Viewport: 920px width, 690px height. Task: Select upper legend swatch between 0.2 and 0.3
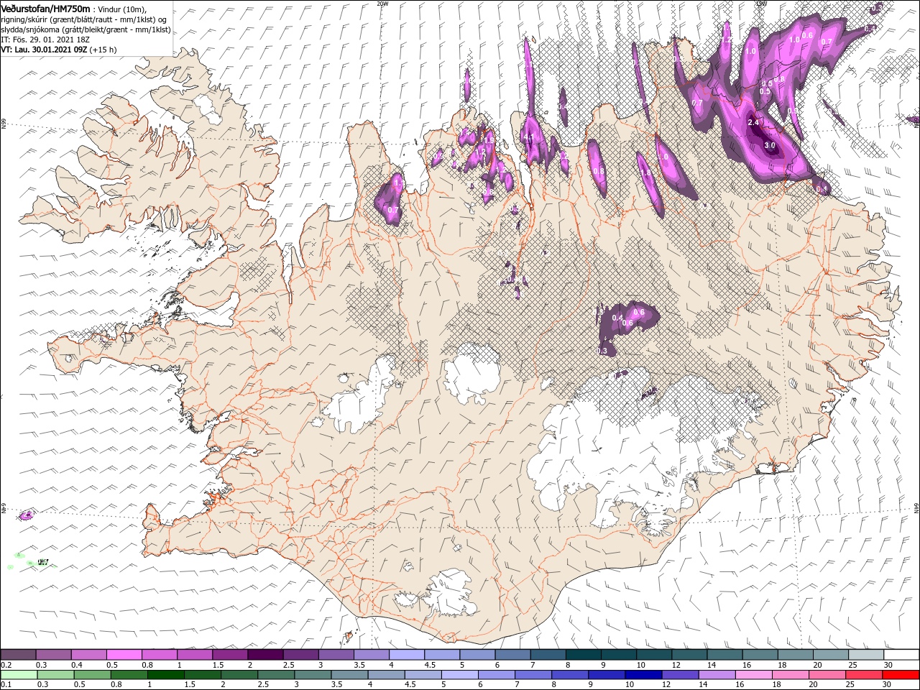coord(18,654)
